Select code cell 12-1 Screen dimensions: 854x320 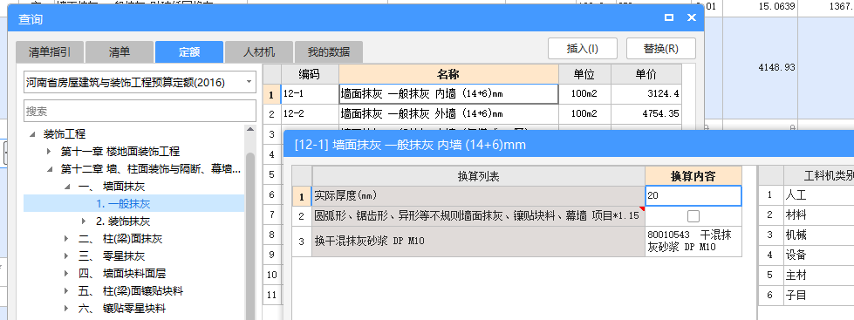pyautogui.click(x=310, y=94)
